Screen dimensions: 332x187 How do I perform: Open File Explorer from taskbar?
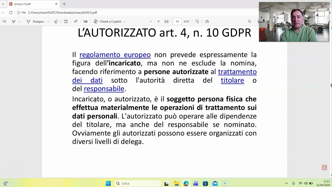[x=176, y=183]
